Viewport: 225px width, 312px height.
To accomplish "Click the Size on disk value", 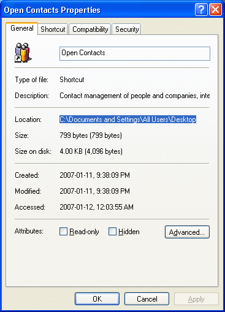I will 91,151.
